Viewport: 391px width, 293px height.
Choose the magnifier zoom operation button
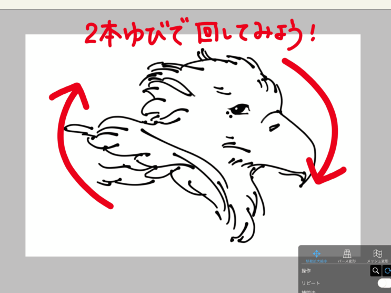376,270
